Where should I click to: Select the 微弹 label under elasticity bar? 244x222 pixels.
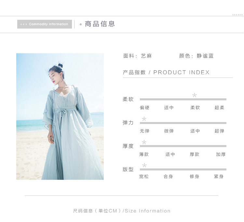[169, 131]
